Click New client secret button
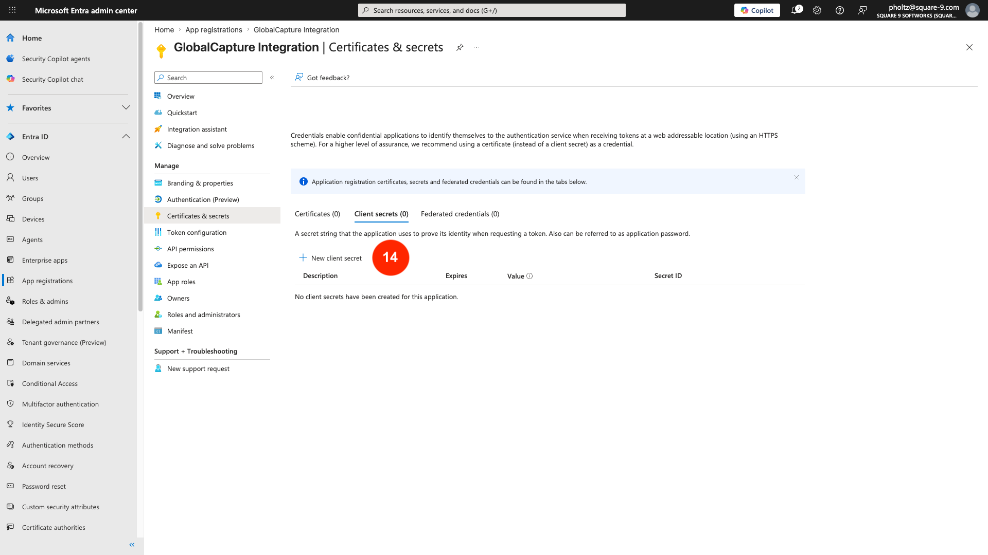988x555 pixels. click(330, 258)
